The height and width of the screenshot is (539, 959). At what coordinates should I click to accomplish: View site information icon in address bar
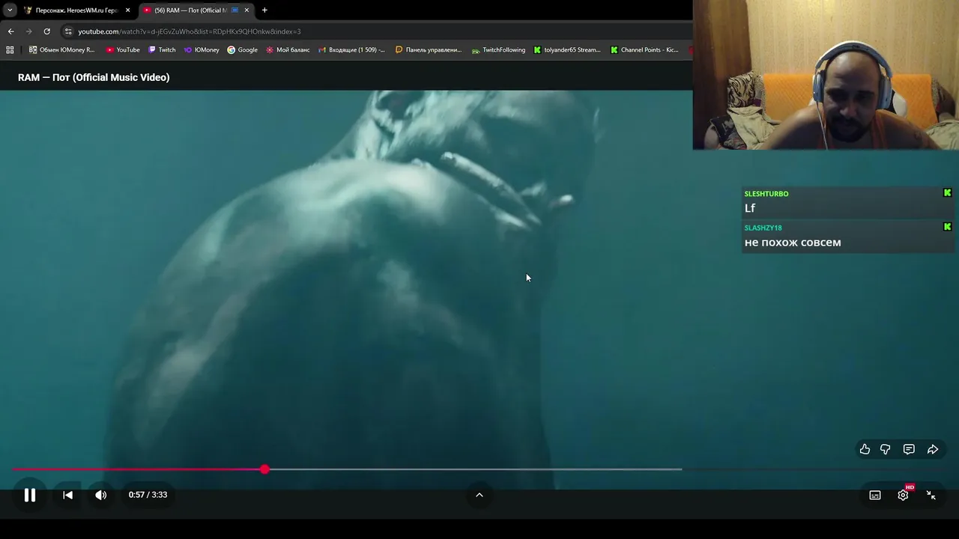[x=68, y=31]
